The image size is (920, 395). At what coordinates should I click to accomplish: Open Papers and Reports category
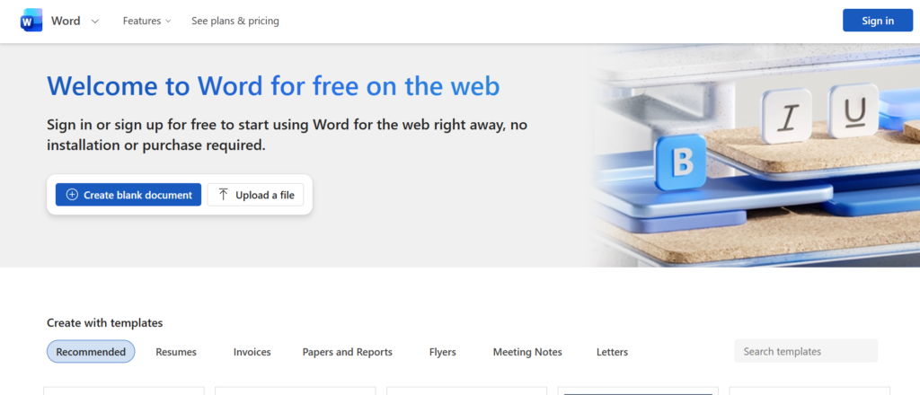coord(347,352)
